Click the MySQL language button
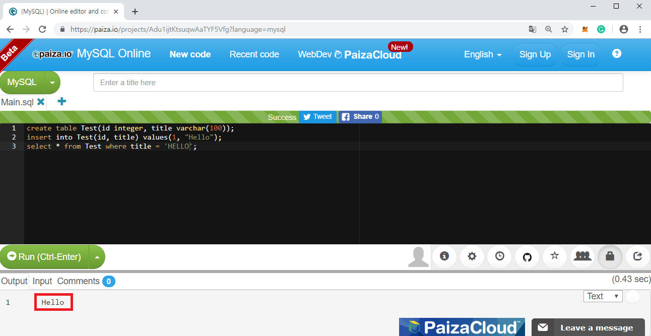This screenshot has height=336, width=651. tap(22, 83)
